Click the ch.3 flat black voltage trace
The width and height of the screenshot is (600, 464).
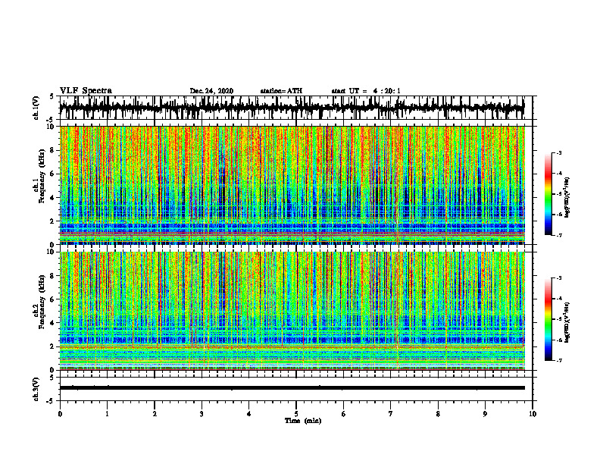[292, 388]
